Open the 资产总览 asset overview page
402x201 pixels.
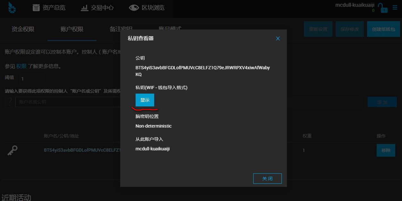point(49,8)
